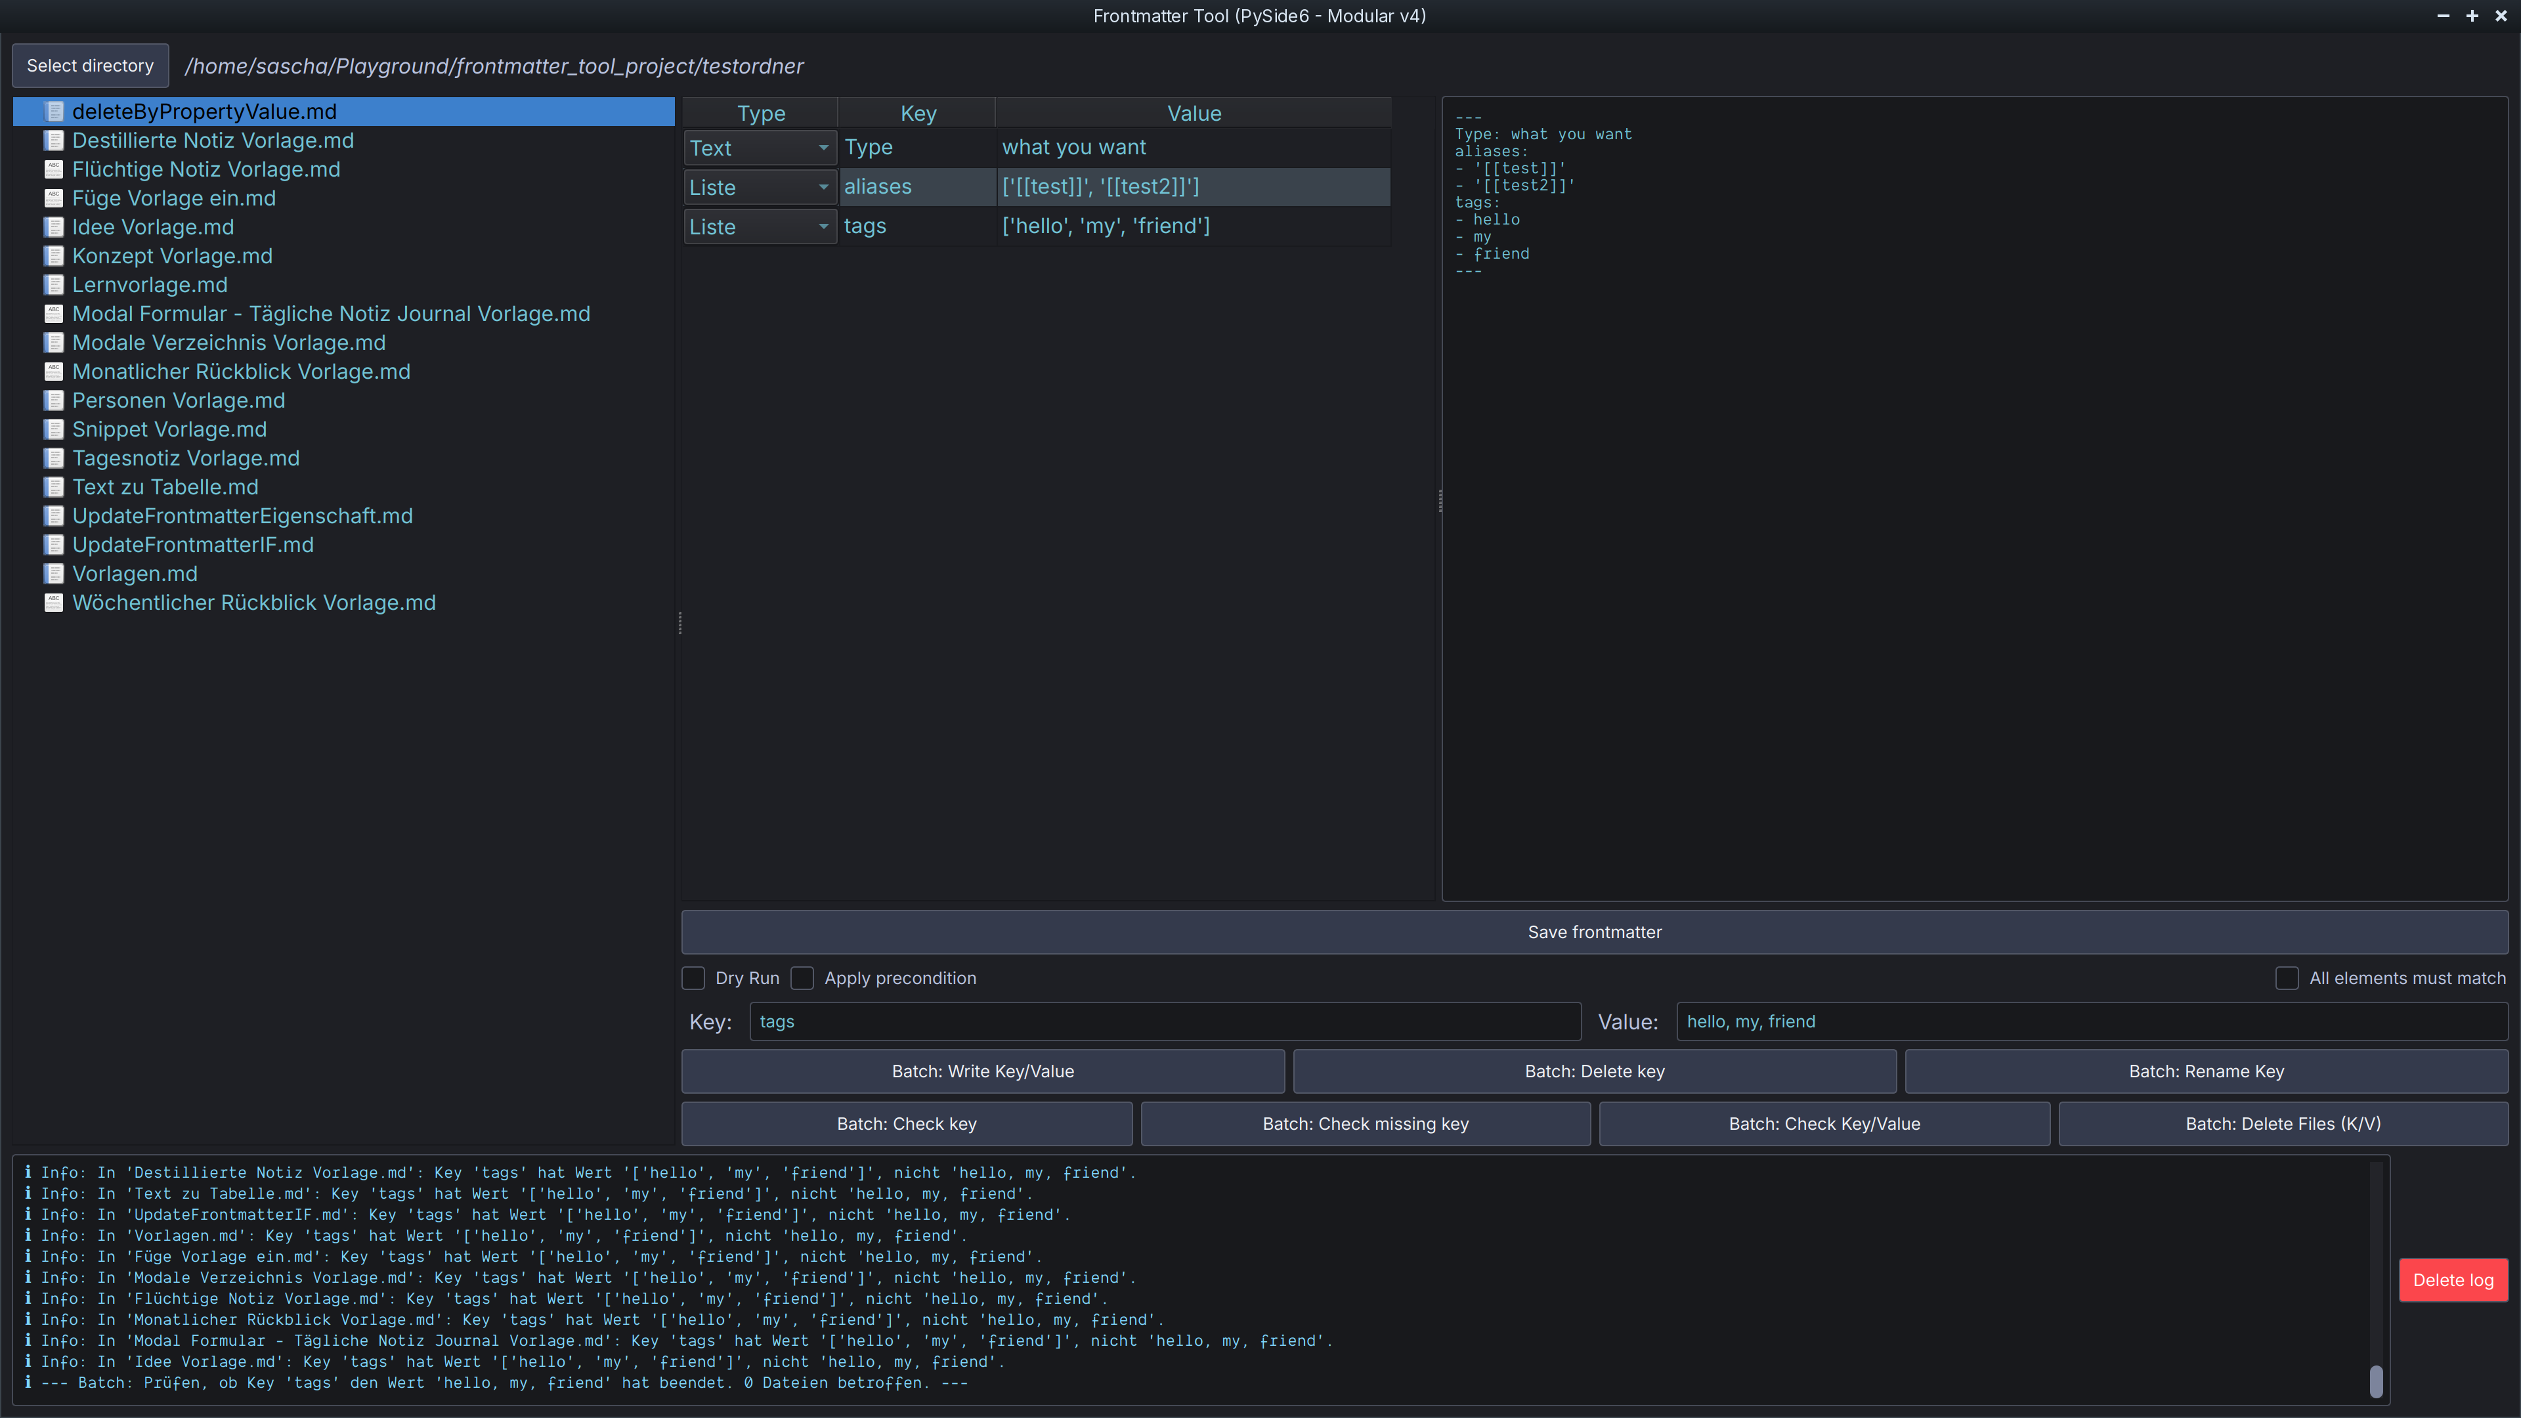
Task: Click file icon beside Lernvorlage.md
Action: tap(54, 285)
